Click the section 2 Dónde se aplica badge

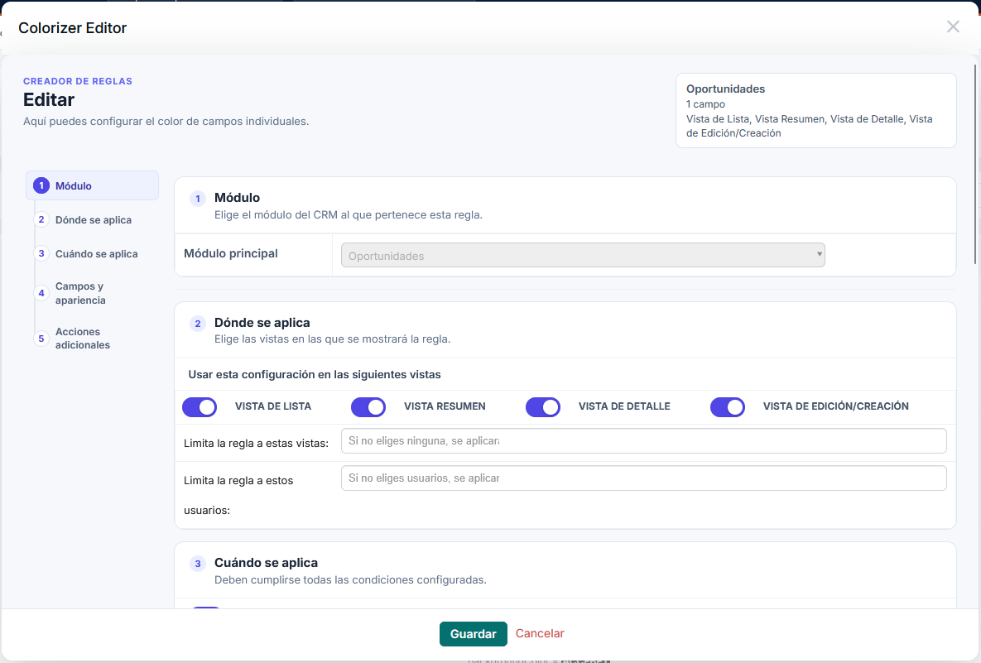pos(198,324)
